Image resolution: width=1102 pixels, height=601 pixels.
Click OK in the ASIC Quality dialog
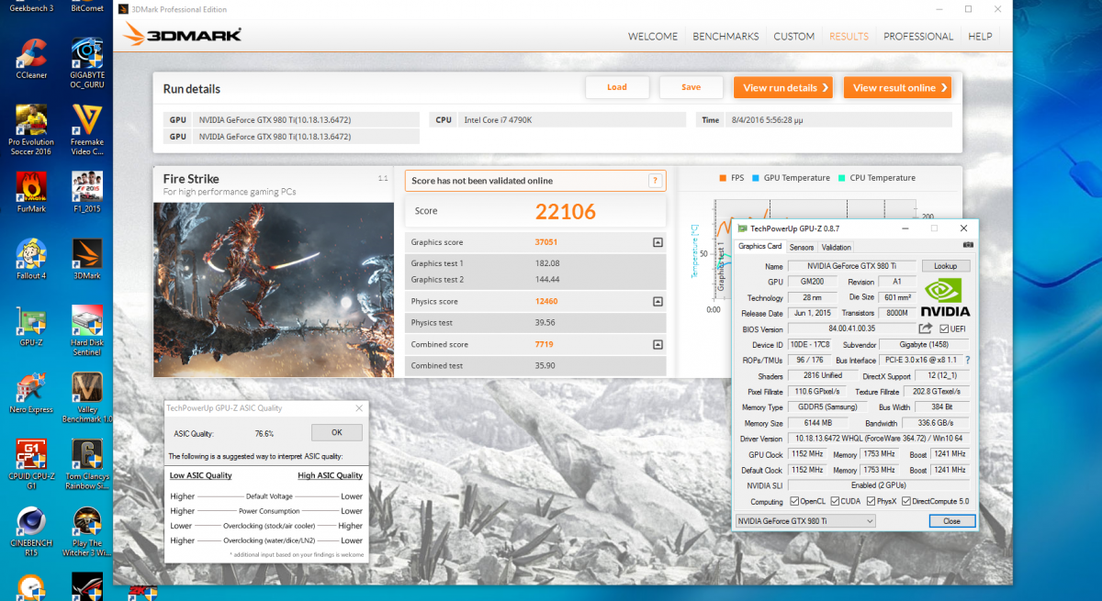336,432
